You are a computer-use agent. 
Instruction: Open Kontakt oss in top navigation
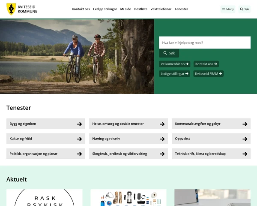click(x=81, y=9)
